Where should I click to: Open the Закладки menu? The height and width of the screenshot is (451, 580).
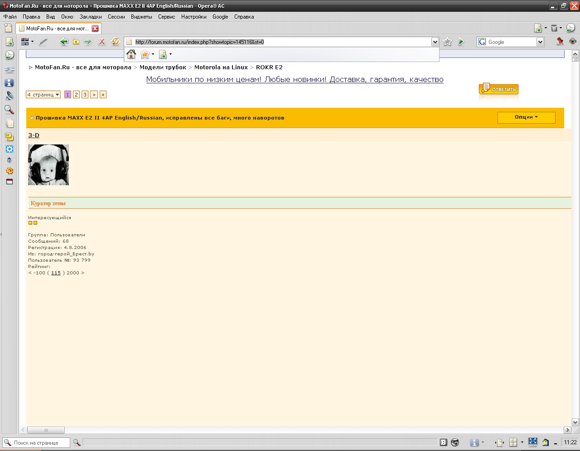[91, 17]
